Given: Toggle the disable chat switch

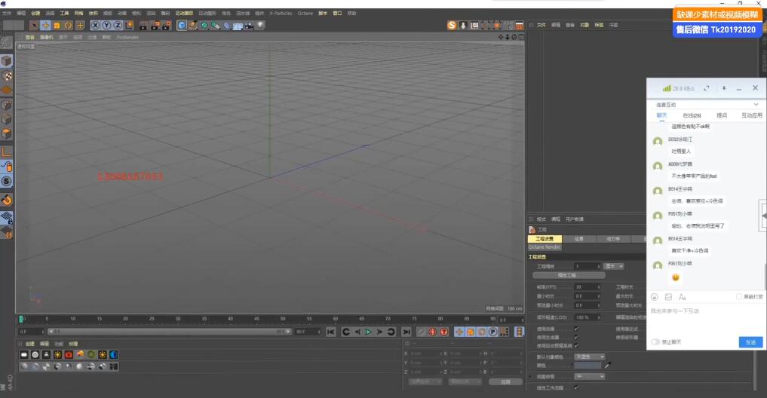Looking at the screenshot, I should click(655, 341).
